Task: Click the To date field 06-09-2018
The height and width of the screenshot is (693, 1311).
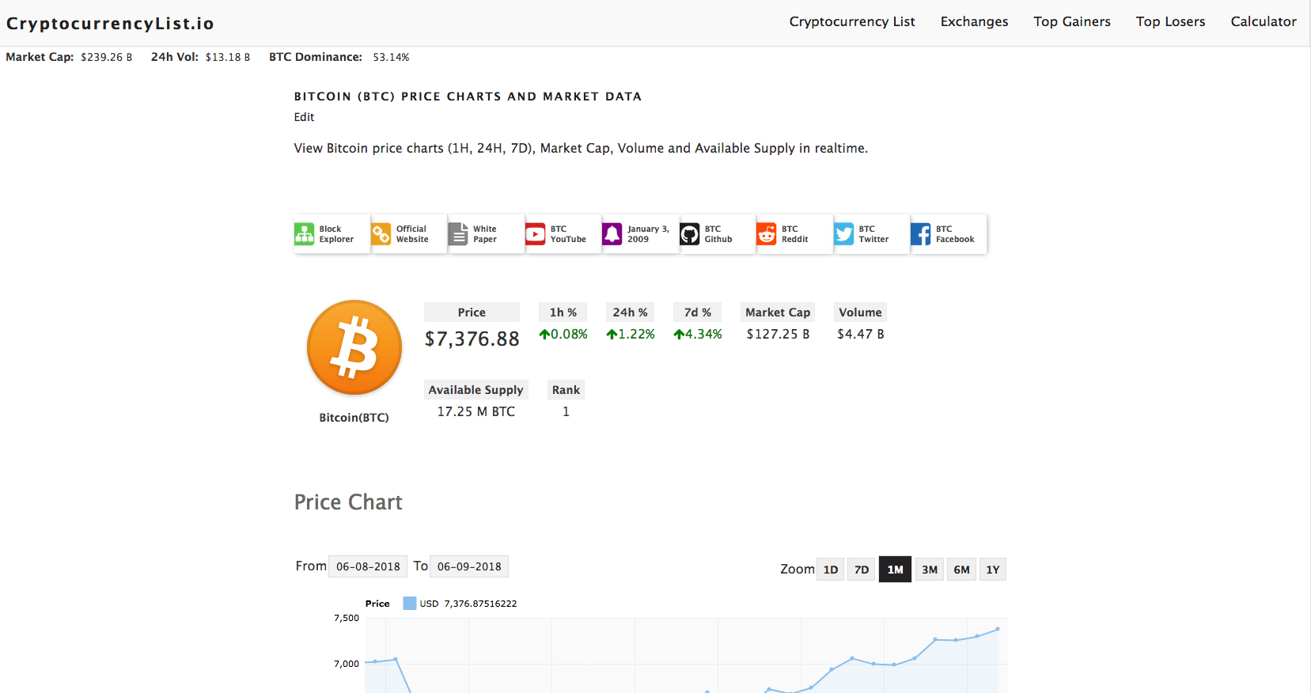Action: click(469, 566)
